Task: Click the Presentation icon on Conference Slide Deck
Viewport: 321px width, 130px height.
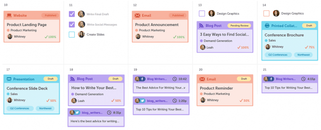Action: pyautogui.click(x=9, y=79)
